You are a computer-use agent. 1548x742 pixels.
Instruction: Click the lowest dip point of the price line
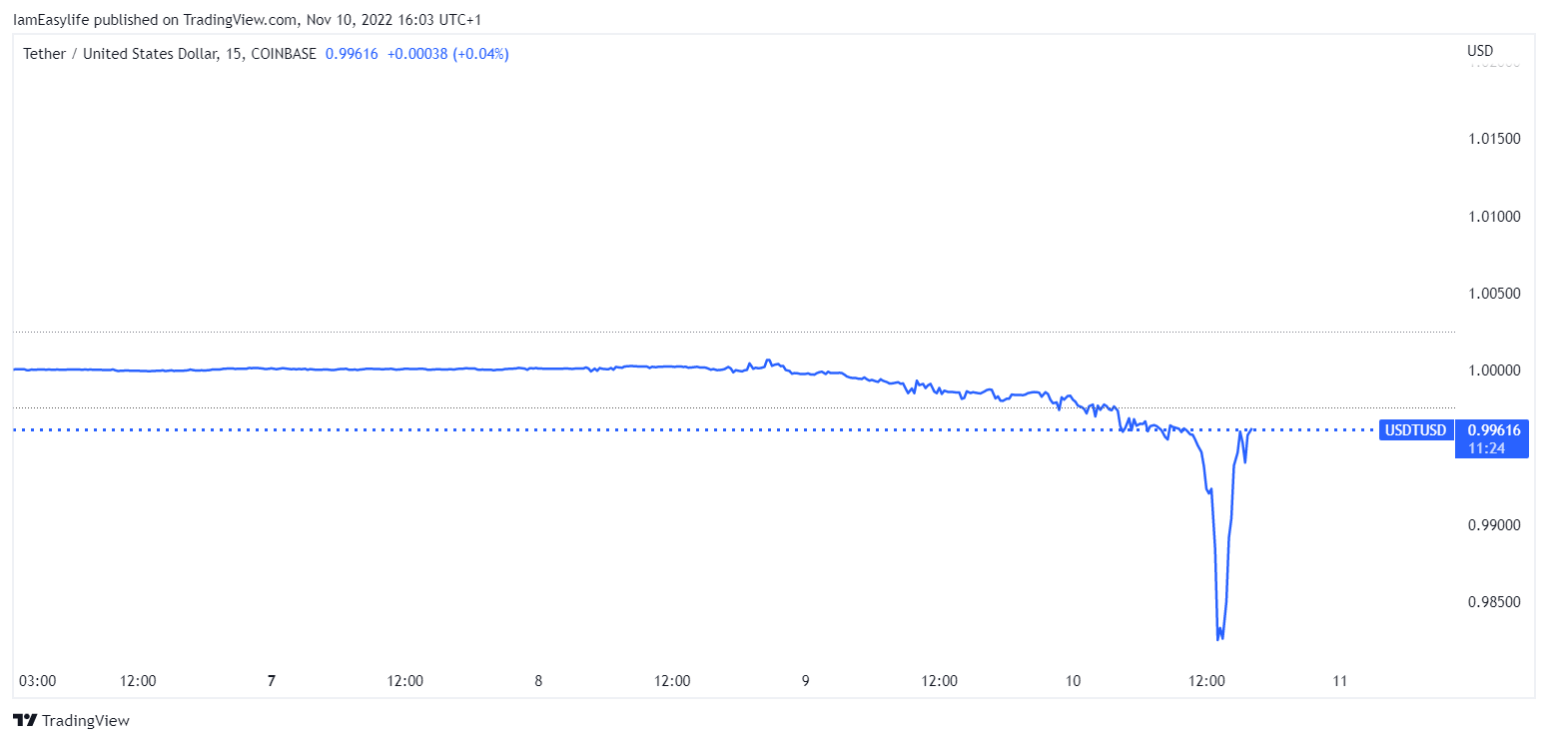1218,638
